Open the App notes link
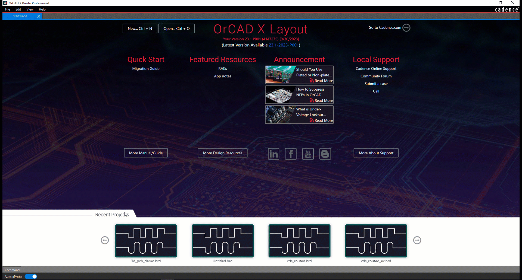522x280 pixels. [x=222, y=76]
